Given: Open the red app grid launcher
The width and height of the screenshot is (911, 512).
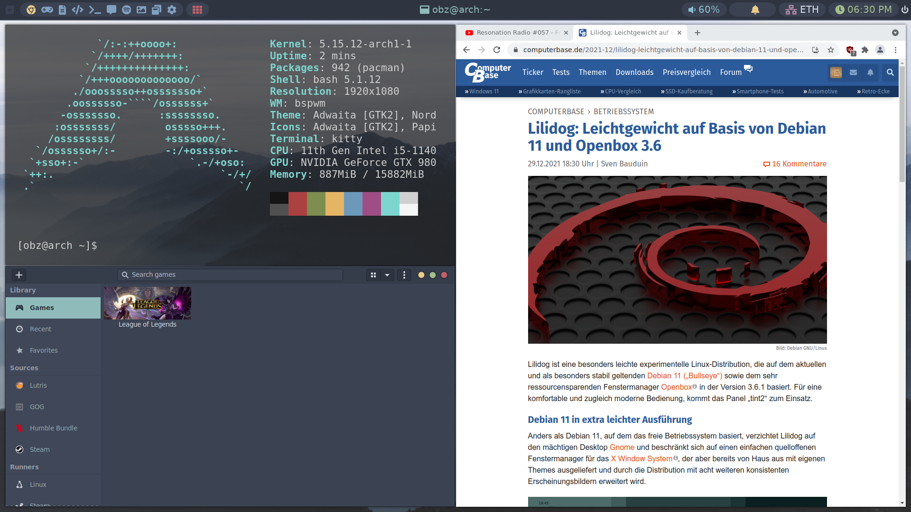Looking at the screenshot, I should 197,9.
